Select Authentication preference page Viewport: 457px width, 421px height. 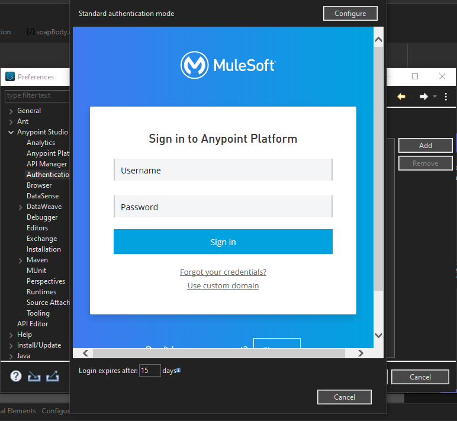coord(48,175)
